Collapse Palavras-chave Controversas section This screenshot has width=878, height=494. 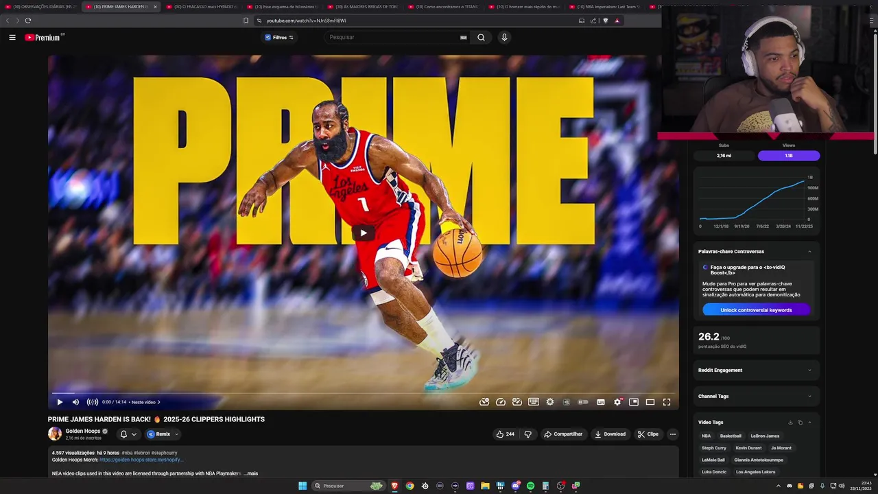(809, 252)
